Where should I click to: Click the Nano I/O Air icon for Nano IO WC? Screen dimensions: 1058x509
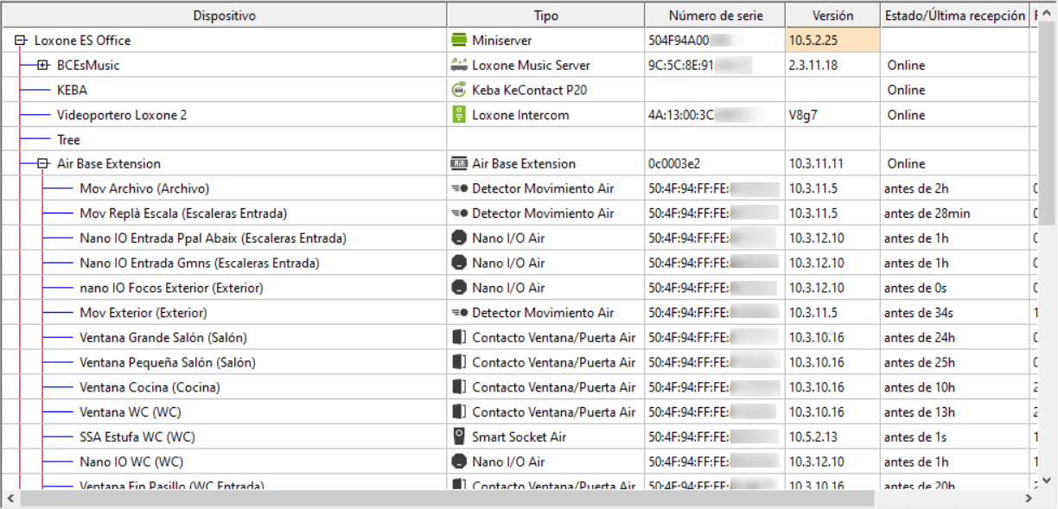(x=459, y=461)
